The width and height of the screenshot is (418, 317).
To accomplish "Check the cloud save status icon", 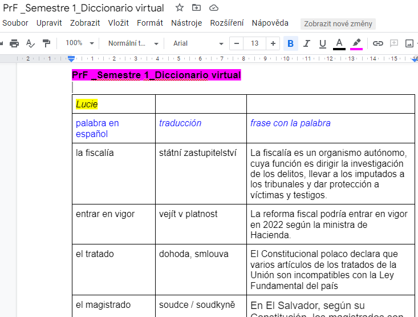I will point(214,8).
